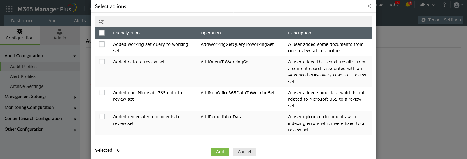
Task: Close the Select actions dialog
Action: click(369, 6)
